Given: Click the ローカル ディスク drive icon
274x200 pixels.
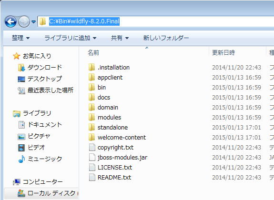Looking at the screenshot, I should (21, 193).
